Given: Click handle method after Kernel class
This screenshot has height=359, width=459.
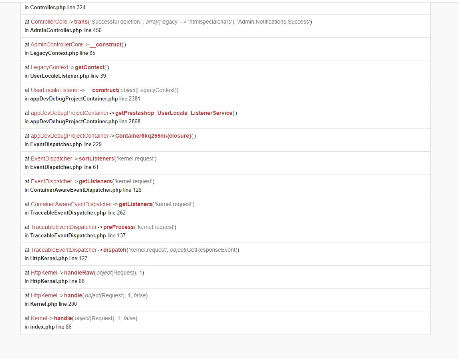Looking at the screenshot, I should tap(63, 318).
